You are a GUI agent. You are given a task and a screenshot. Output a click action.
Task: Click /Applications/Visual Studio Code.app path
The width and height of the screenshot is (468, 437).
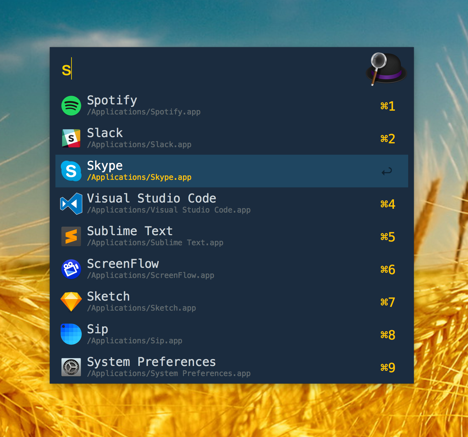click(169, 210)
